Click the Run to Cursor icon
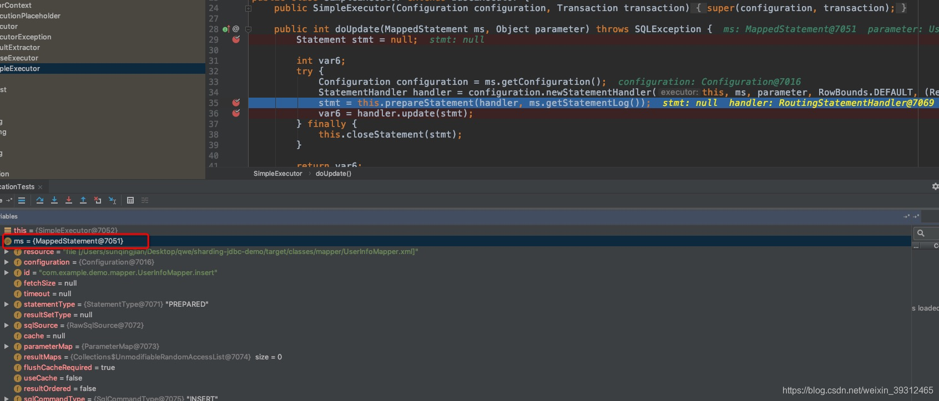The height and width of the screenshot is (401, 939). 113,200
